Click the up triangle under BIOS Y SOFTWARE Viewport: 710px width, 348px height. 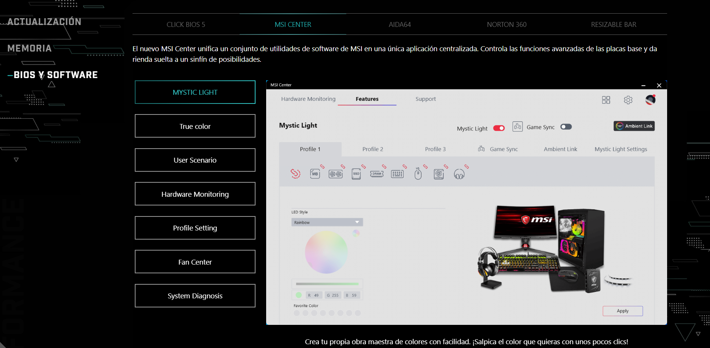pyautogui.click(x=52, y=85)
